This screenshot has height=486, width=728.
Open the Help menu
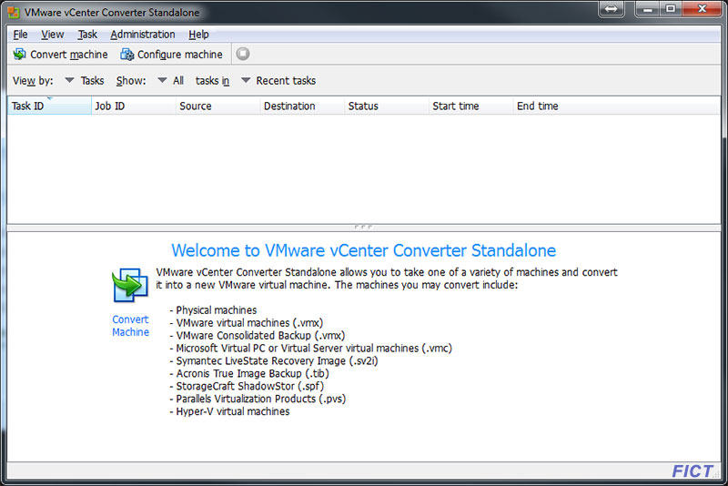198,35
